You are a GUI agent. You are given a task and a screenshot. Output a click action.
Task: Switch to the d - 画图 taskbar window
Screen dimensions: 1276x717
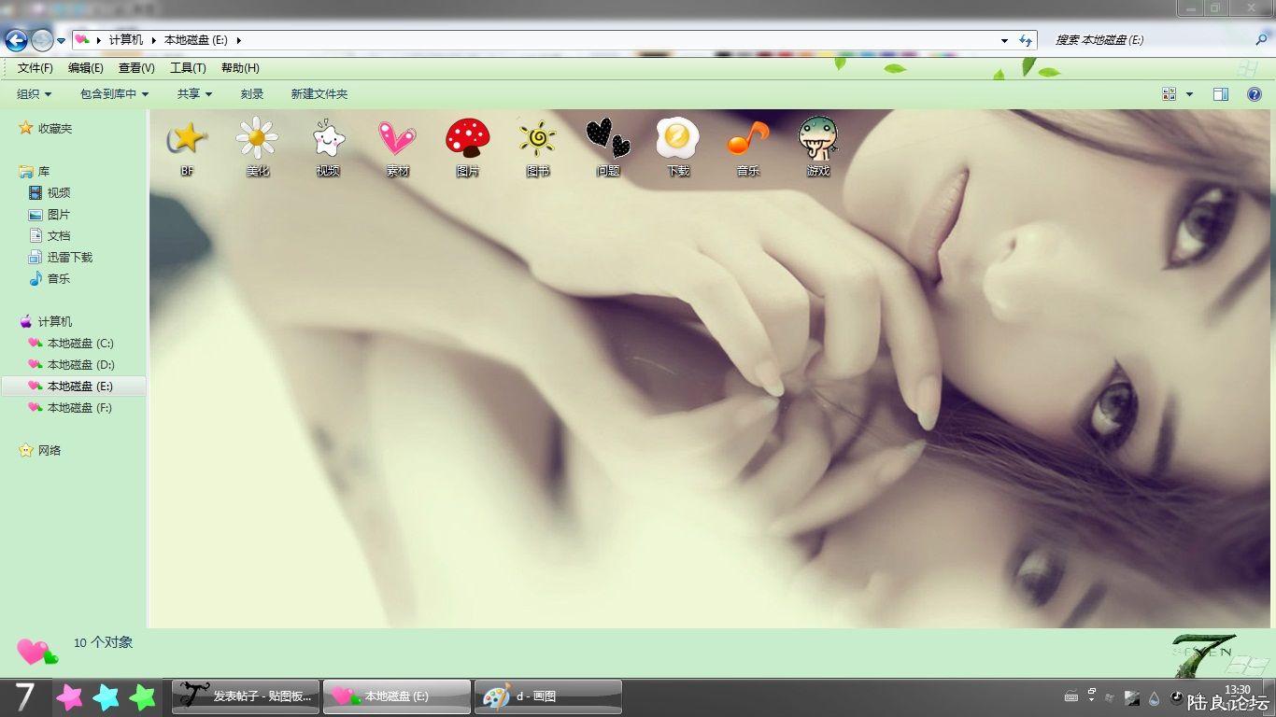(x=548, y=696)
